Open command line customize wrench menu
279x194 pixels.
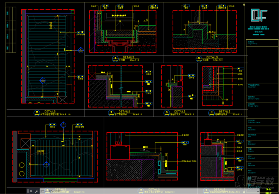tap(36, 191)
